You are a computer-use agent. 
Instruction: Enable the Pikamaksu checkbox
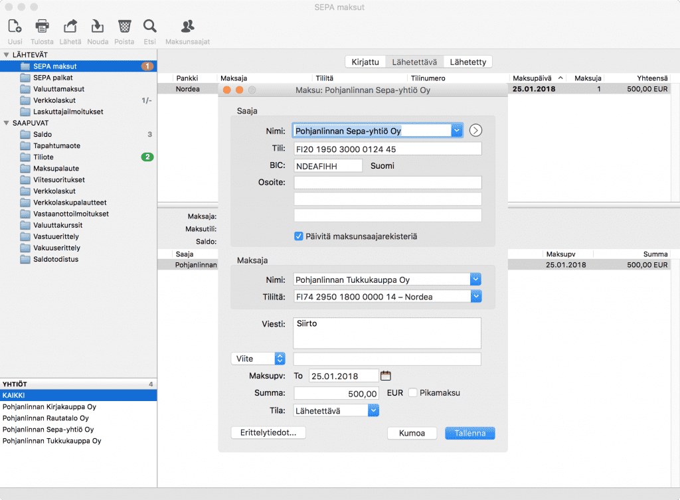(413, 392)
